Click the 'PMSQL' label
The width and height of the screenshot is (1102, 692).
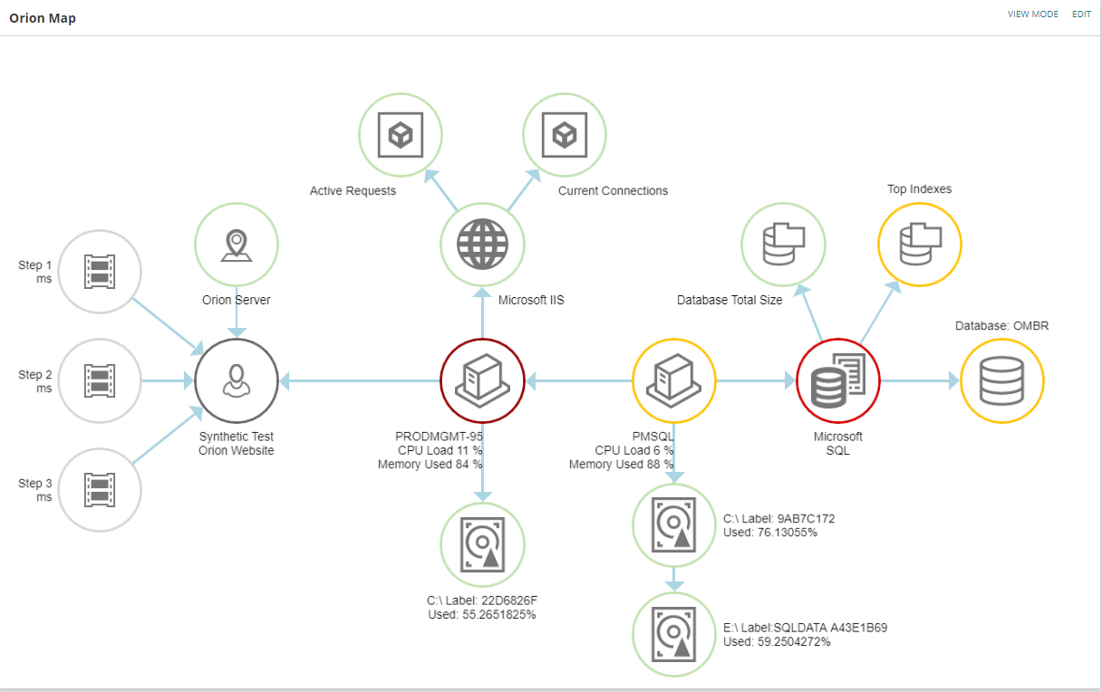[x=652, y=436]
